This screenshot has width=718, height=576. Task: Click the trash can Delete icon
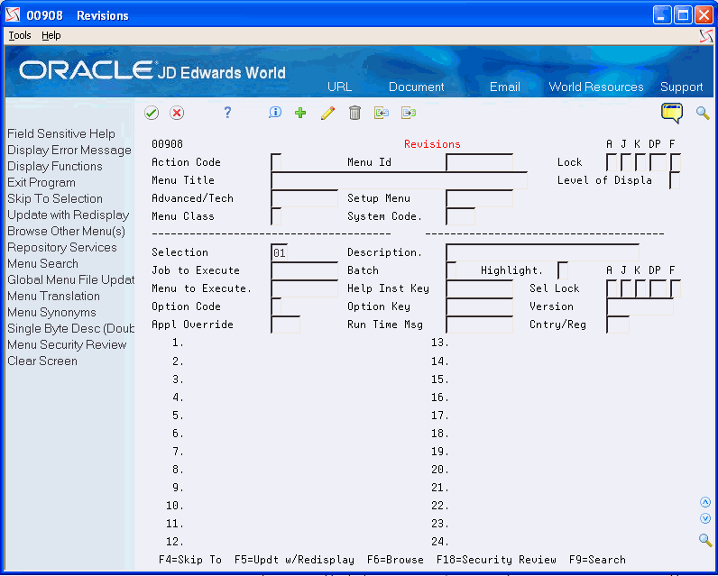(354, 113)
